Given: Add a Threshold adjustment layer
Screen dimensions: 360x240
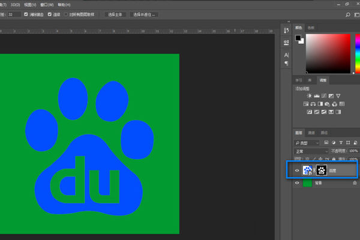Looking at the screenshot, I should [324, 112].
